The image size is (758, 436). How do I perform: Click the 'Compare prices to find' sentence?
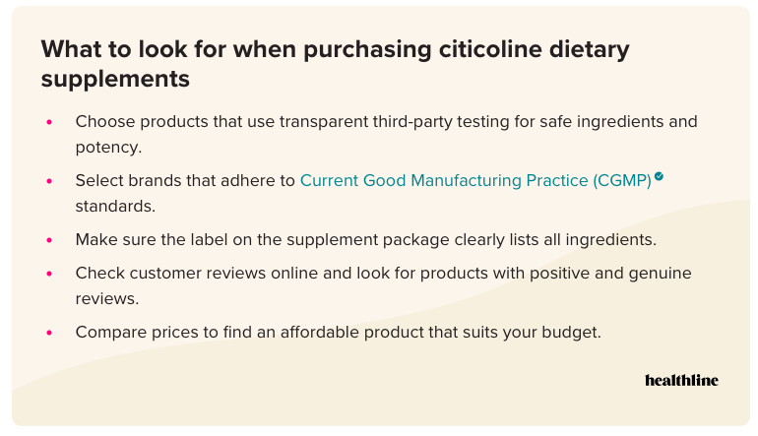339,333
